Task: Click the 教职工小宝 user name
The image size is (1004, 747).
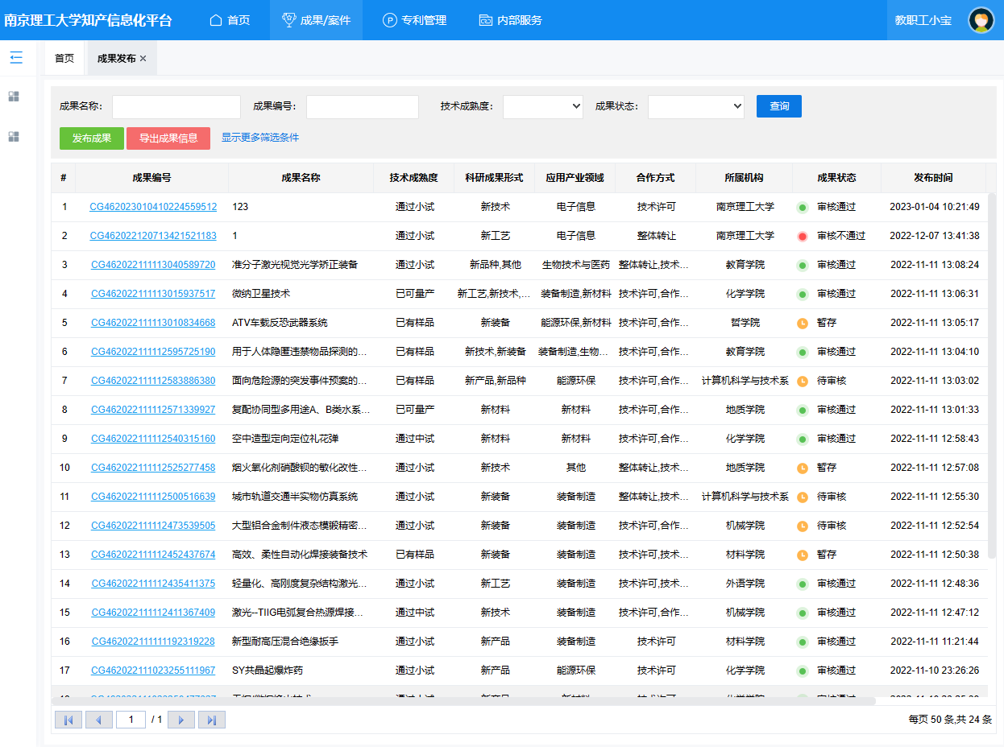Action: click(923, 20)
